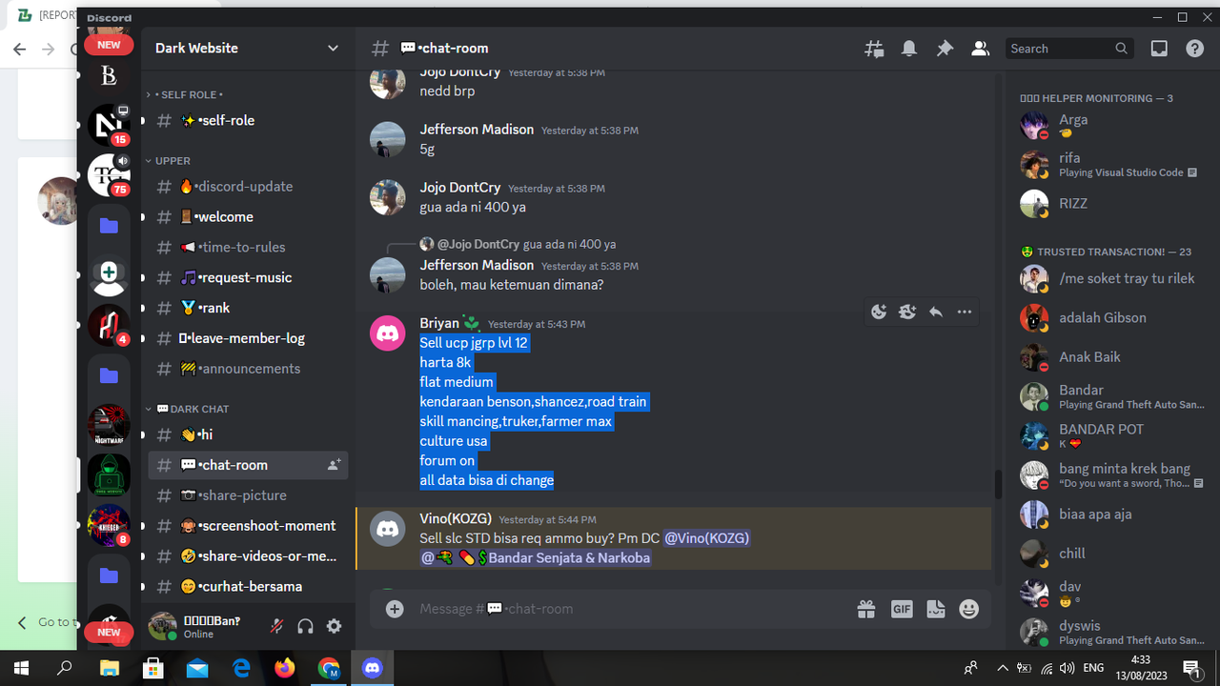
Task: Open the request-music channel
Action: [248, 278]
